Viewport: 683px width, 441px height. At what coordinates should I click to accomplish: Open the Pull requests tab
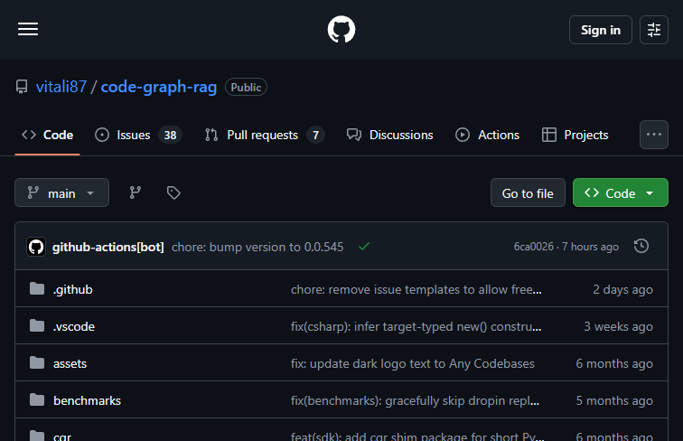tap(265, 135)
